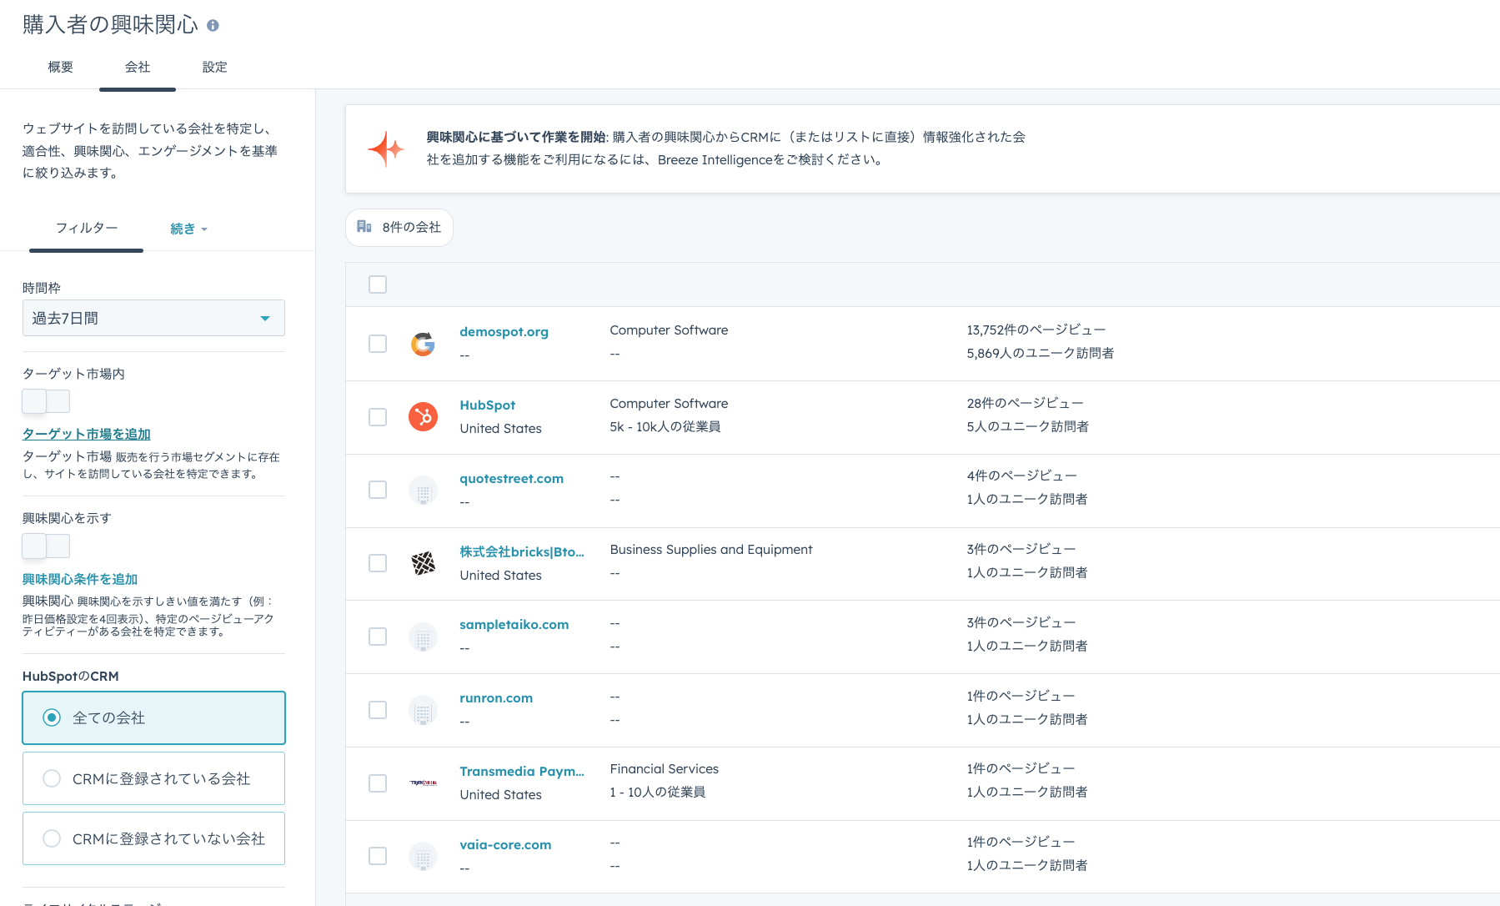Click the quotestreet.com placeholder building icon
Screen dimensions: 1500x906
[423, 491]
